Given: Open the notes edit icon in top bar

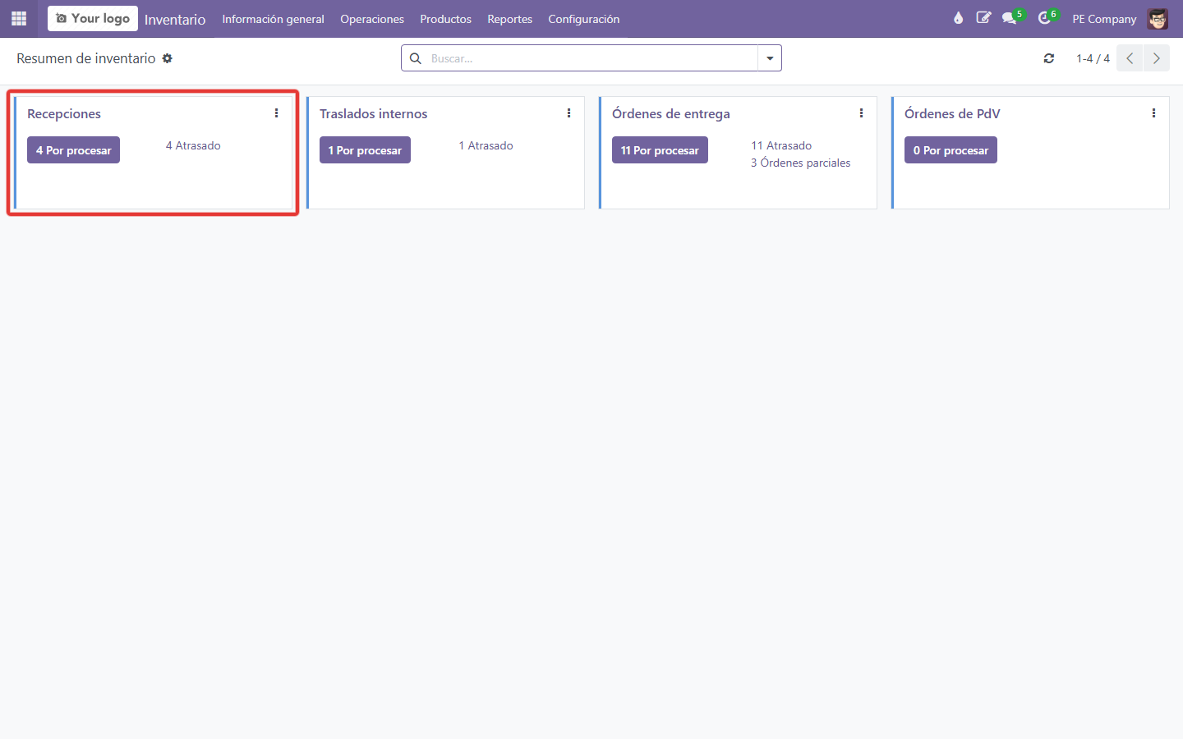Looking at the screenshot, I should pyautogui.click(x=983, y=18).
